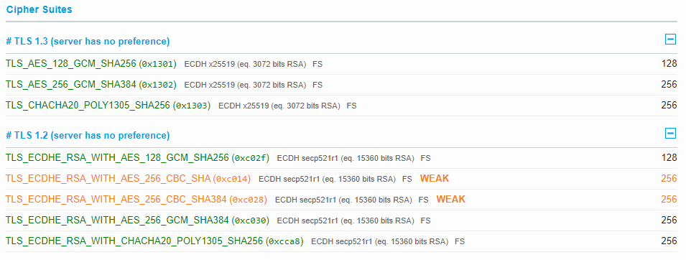Select TLS_ECDHE_RSA_WITH_AES_256_CBC_SHA384 cipher name
686x260 pixels.
(116, 200)
